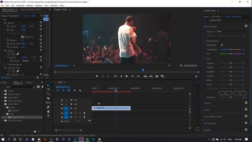Image resolution: width=252 pixels, height=142 pixels.
Task: Select the Hand tool
Action: coord(48,111)
